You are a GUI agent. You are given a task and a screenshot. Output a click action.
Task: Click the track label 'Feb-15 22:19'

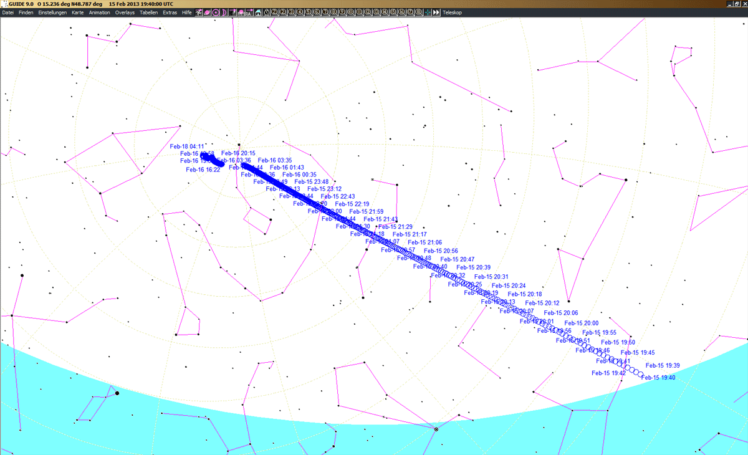point(352,204)
